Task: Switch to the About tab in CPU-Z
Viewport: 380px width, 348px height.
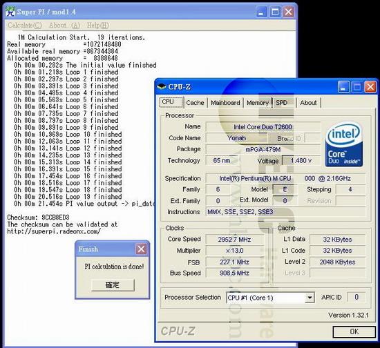Action: click(x=308, y=103)
